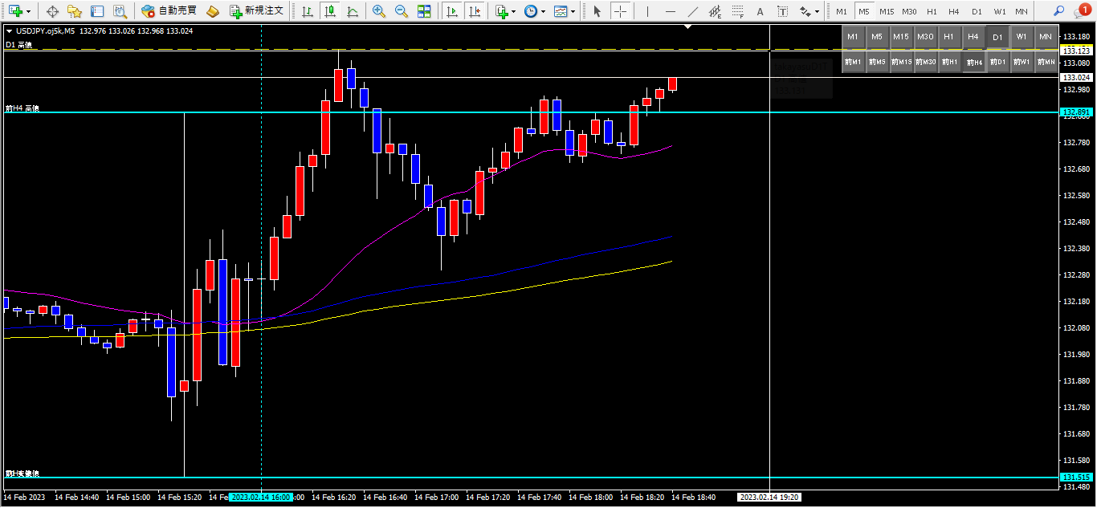Select the line chart icon
1097x508 pixels.
pos(353,11)
